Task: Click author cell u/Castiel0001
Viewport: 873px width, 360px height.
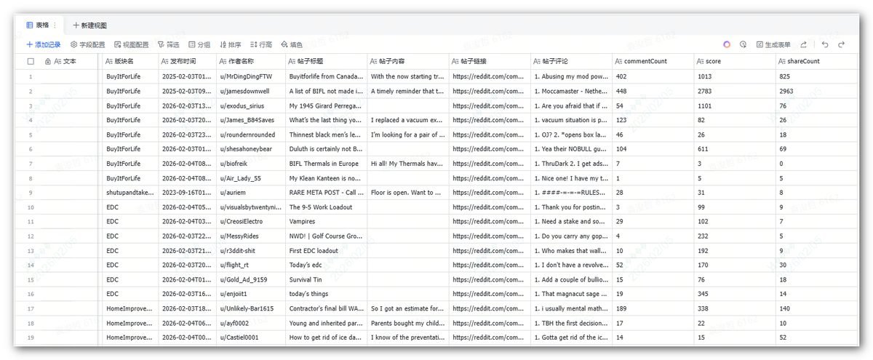Action: point(251,337)
